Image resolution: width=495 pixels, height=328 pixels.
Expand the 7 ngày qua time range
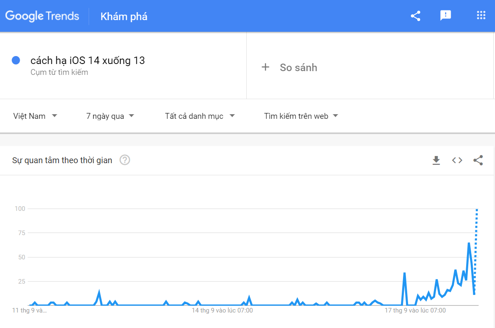pyautogui.click(x=110, y=116)
